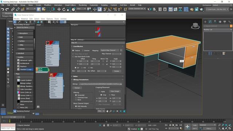Open the Utilities wrench tab in command panel
This screenshot has width=233, height=131.
click(x=230, y=22)
